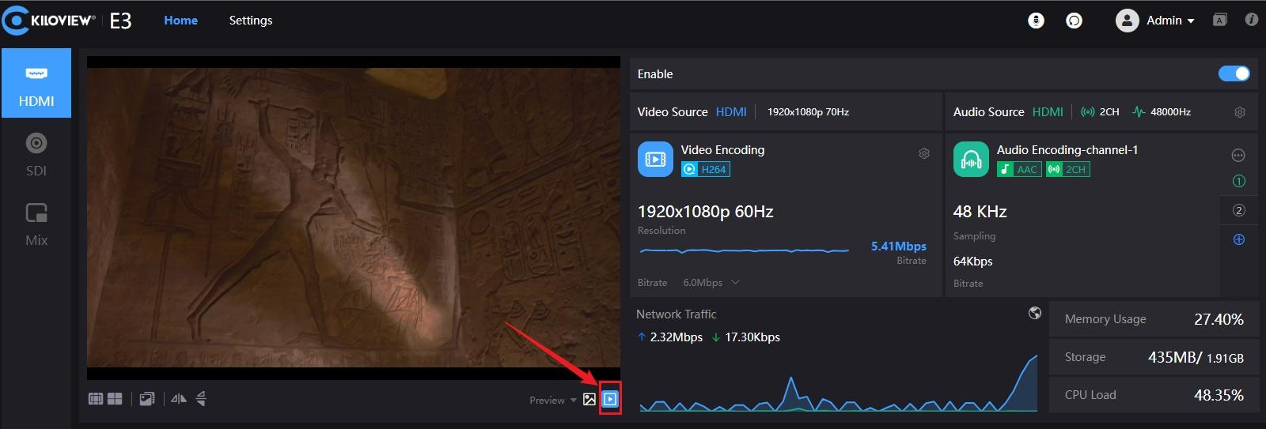Viewport: 1266px width, 429px height.
Task: Click the video preview thumbnail
Action: tap(354, 218)
